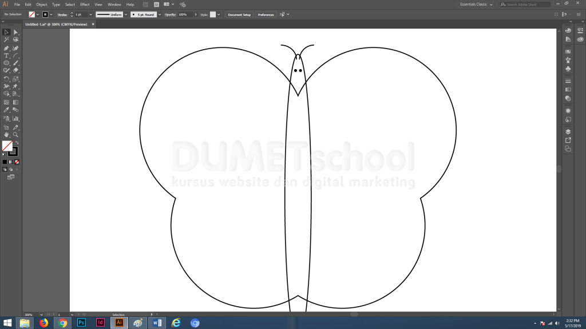The height and width of the screenshot is (329, 586).
Task: Open the Libraries panel icon
Action: [x=580, y=39]
